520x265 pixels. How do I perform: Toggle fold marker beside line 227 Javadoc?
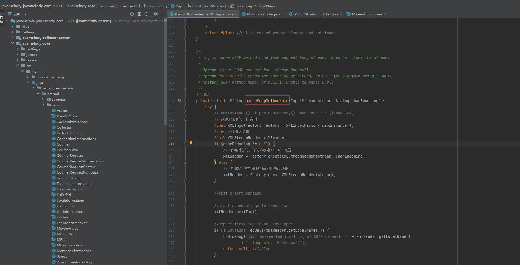point(185,52)
